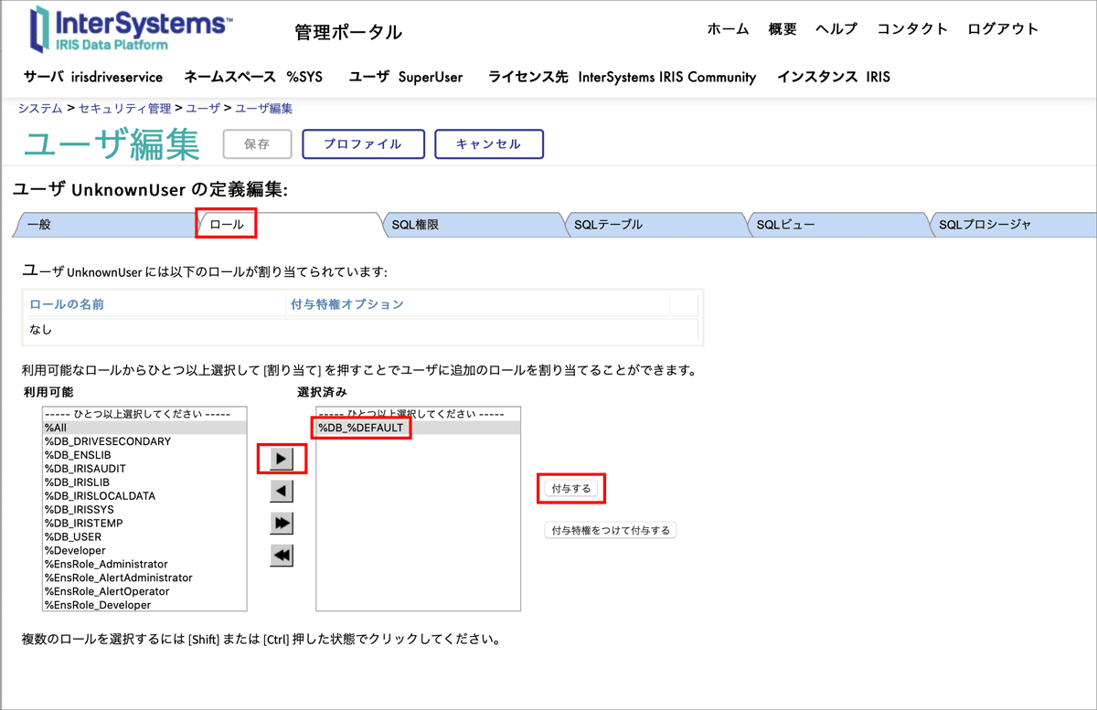Select %DB_IRISTEMP role

(x=144, y=523)
